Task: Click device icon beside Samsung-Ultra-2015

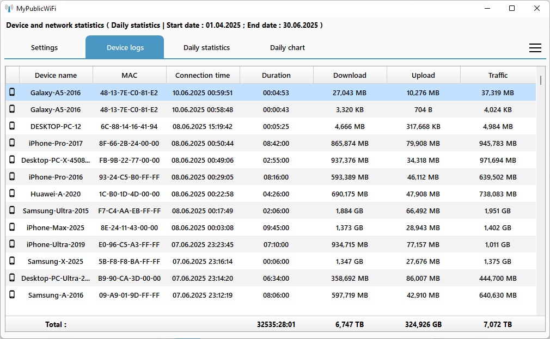Action: 12,211
